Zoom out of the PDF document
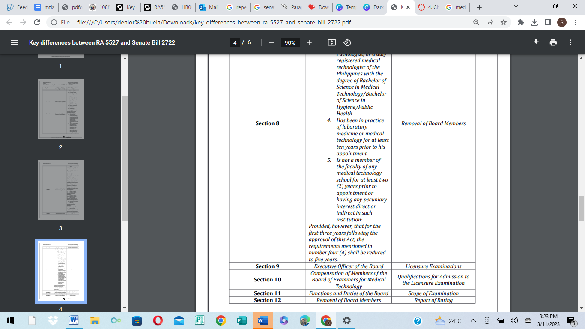 coord(271,42)
